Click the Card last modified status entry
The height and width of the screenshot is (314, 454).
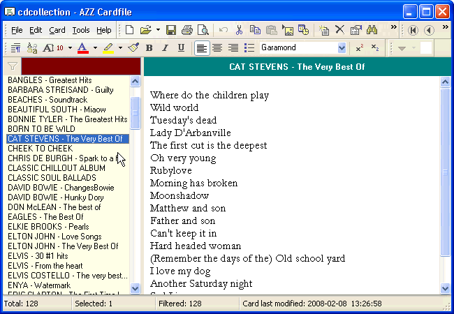pos(312,304)
